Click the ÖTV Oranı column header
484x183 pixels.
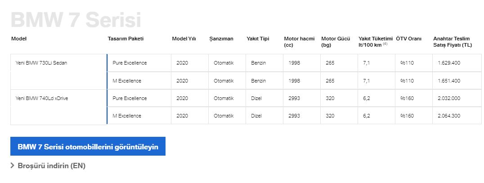tap(408, 39)
